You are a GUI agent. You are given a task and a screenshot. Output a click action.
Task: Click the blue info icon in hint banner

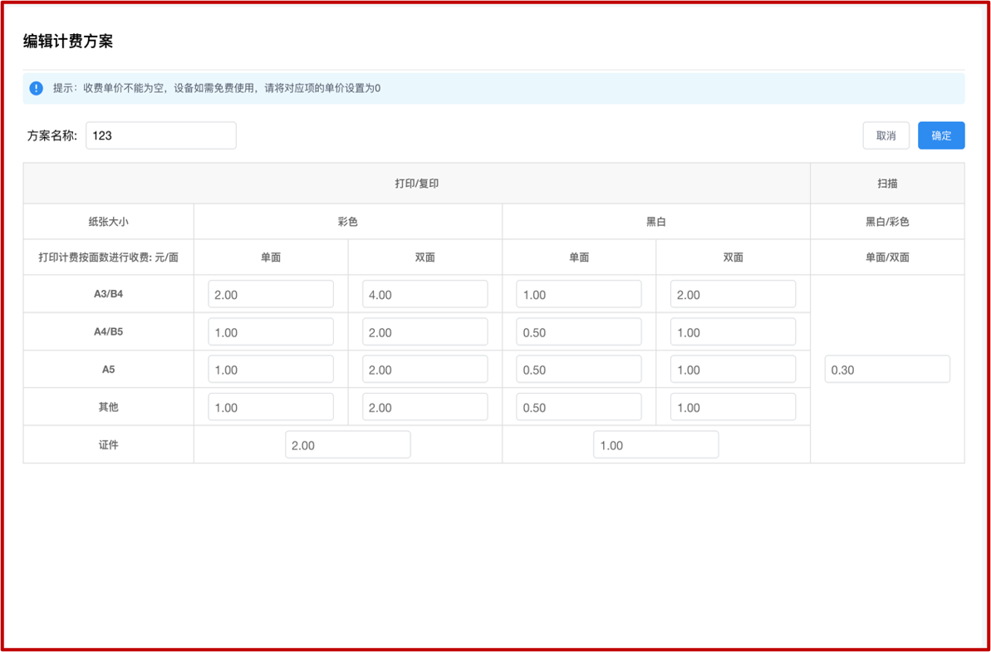(x=36, y=88)
